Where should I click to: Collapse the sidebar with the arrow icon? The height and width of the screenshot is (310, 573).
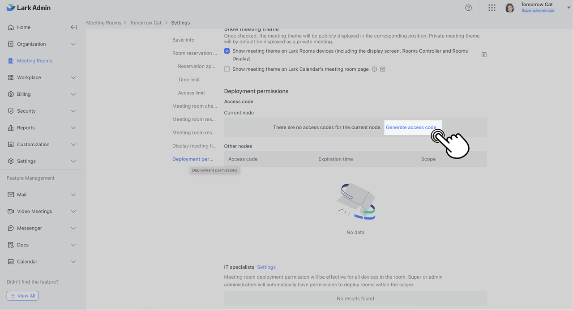74,27
